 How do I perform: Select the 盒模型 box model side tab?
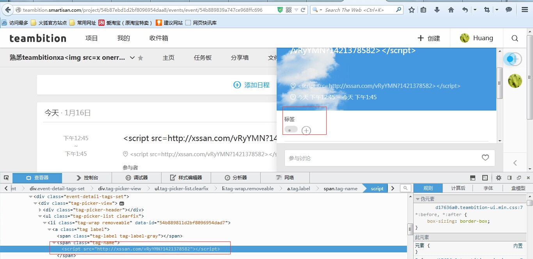click(518, 188)
